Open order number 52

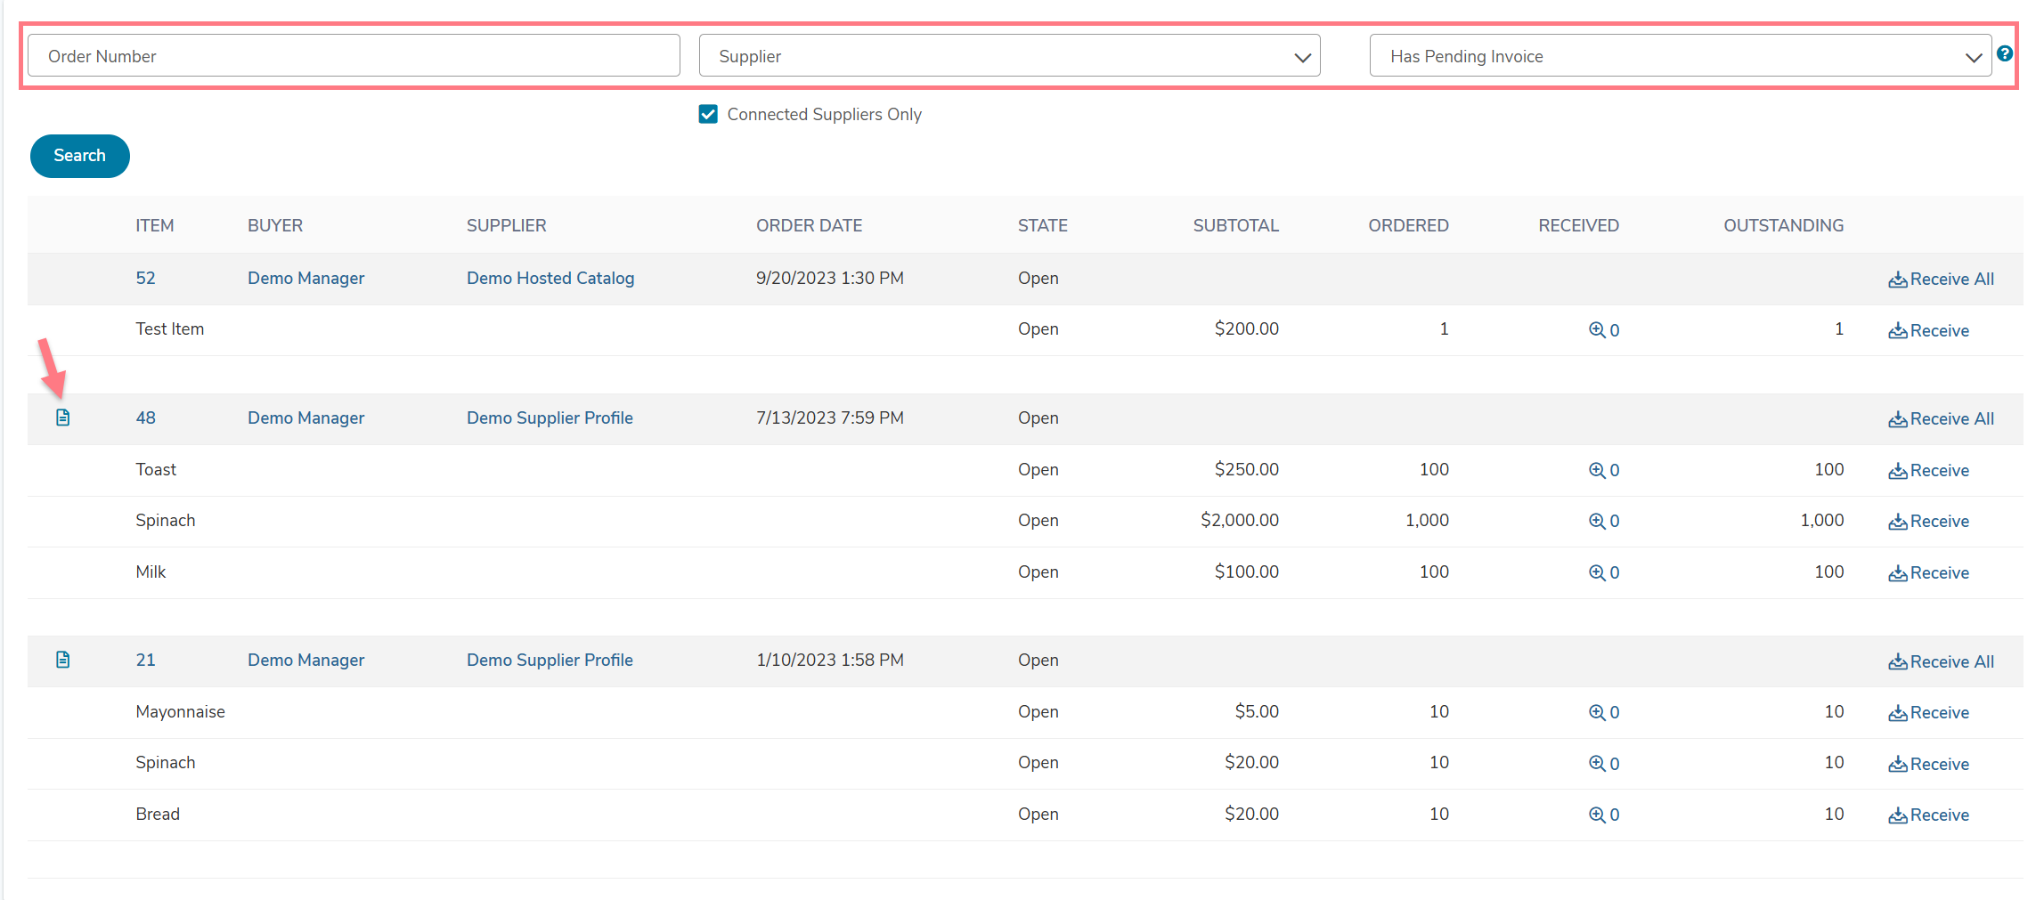click(x=145, y=278)
